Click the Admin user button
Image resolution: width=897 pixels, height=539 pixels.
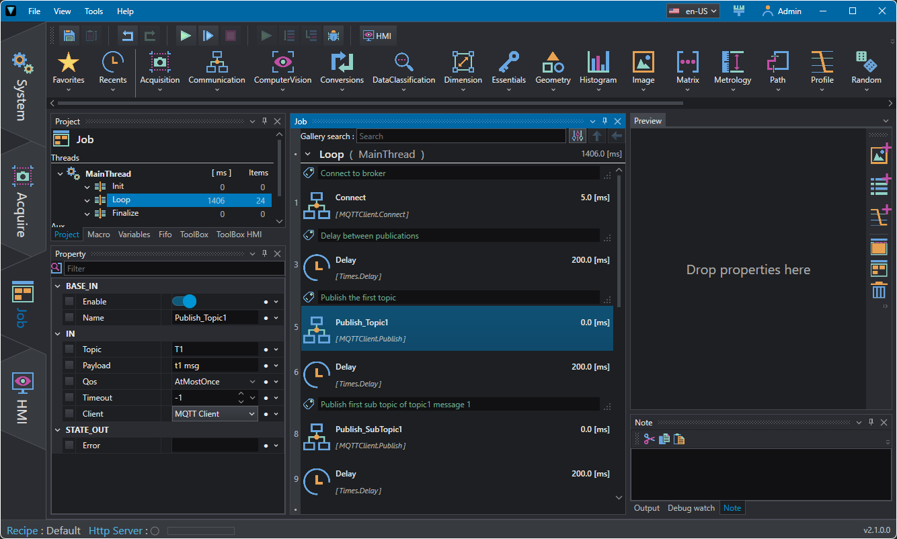[x=782, y=11]
